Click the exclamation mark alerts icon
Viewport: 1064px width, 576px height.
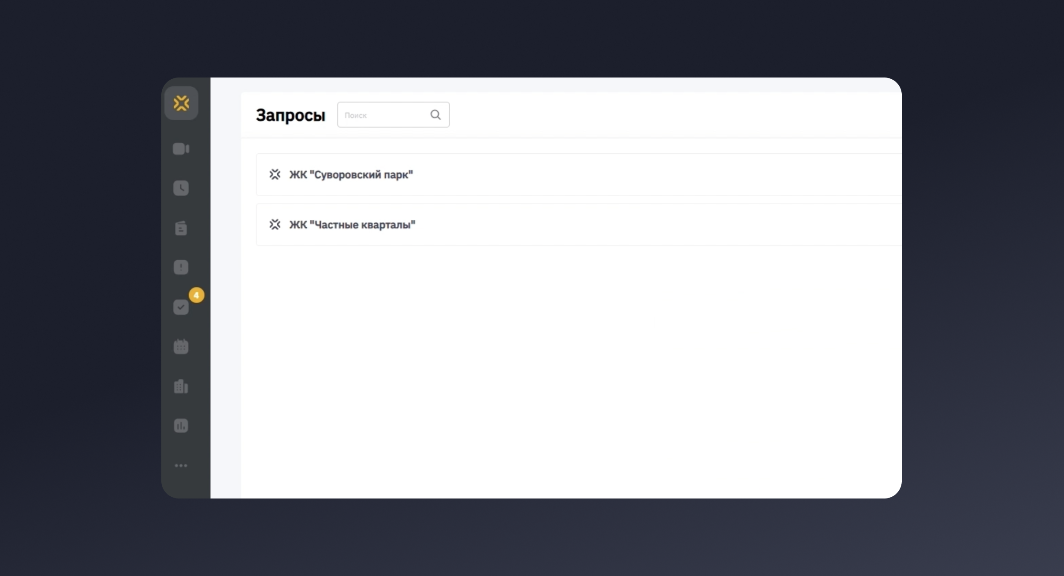click(181, 267)
